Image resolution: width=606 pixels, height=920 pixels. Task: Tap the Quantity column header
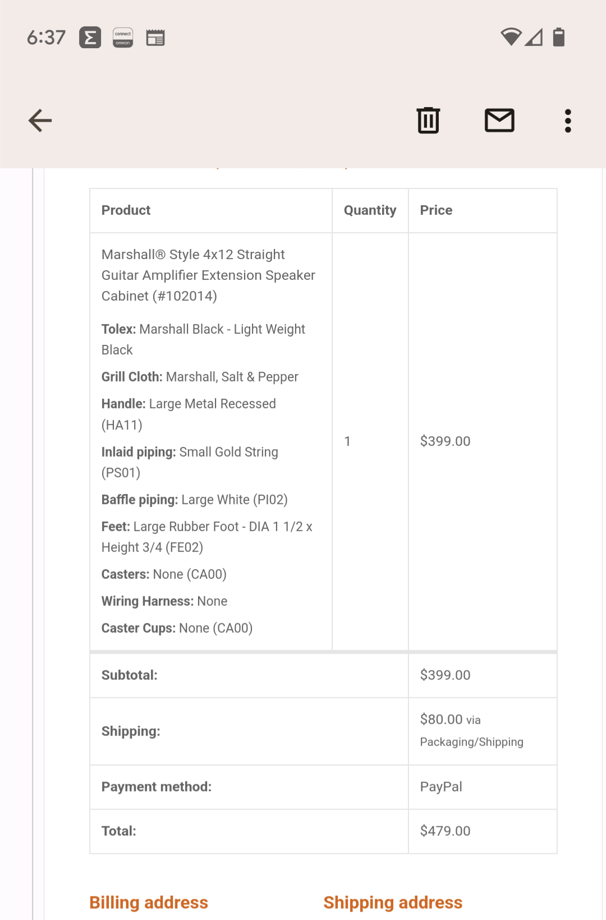tap(370, 210)
